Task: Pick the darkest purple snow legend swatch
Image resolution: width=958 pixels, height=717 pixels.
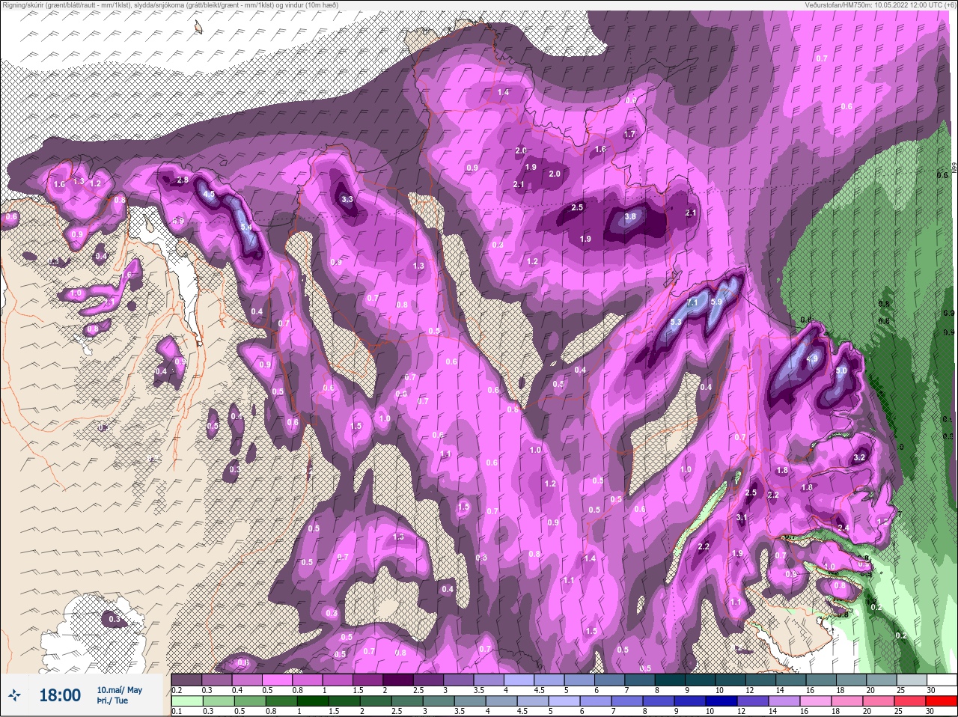Action: 399,680
